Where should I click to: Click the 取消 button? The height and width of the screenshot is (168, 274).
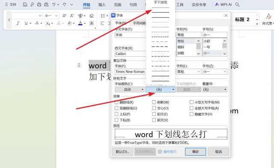tap(218, 152)
